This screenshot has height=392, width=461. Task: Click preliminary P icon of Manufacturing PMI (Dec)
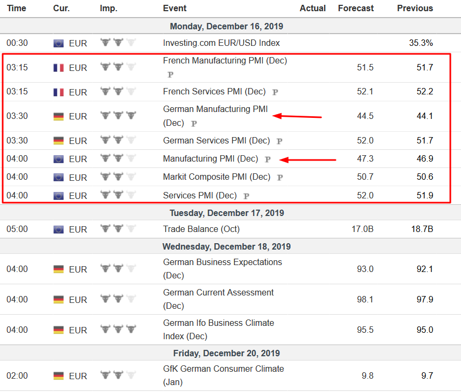pos(268,159)
